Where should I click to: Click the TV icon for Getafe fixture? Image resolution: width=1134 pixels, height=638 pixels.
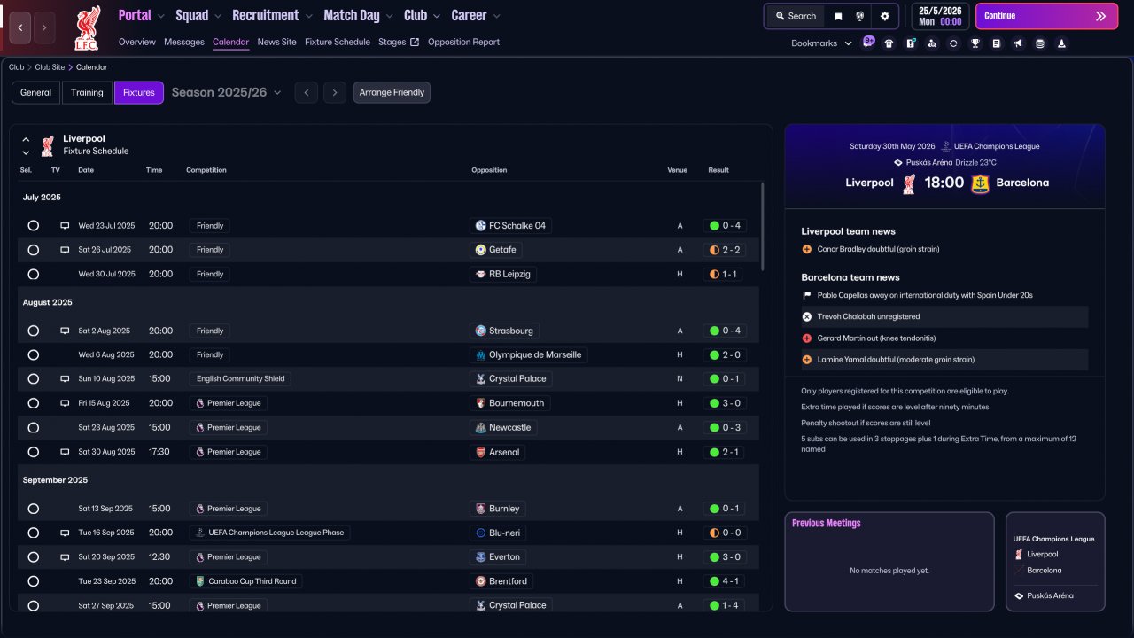65,250
